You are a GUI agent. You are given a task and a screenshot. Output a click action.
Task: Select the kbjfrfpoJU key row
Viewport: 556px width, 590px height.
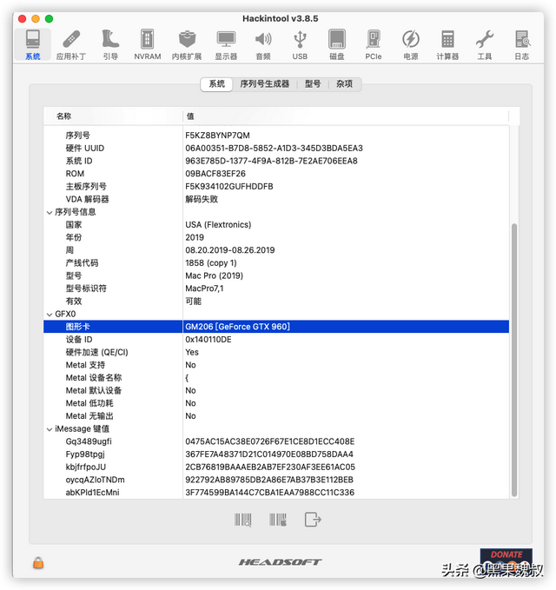(x=276, y=467)
